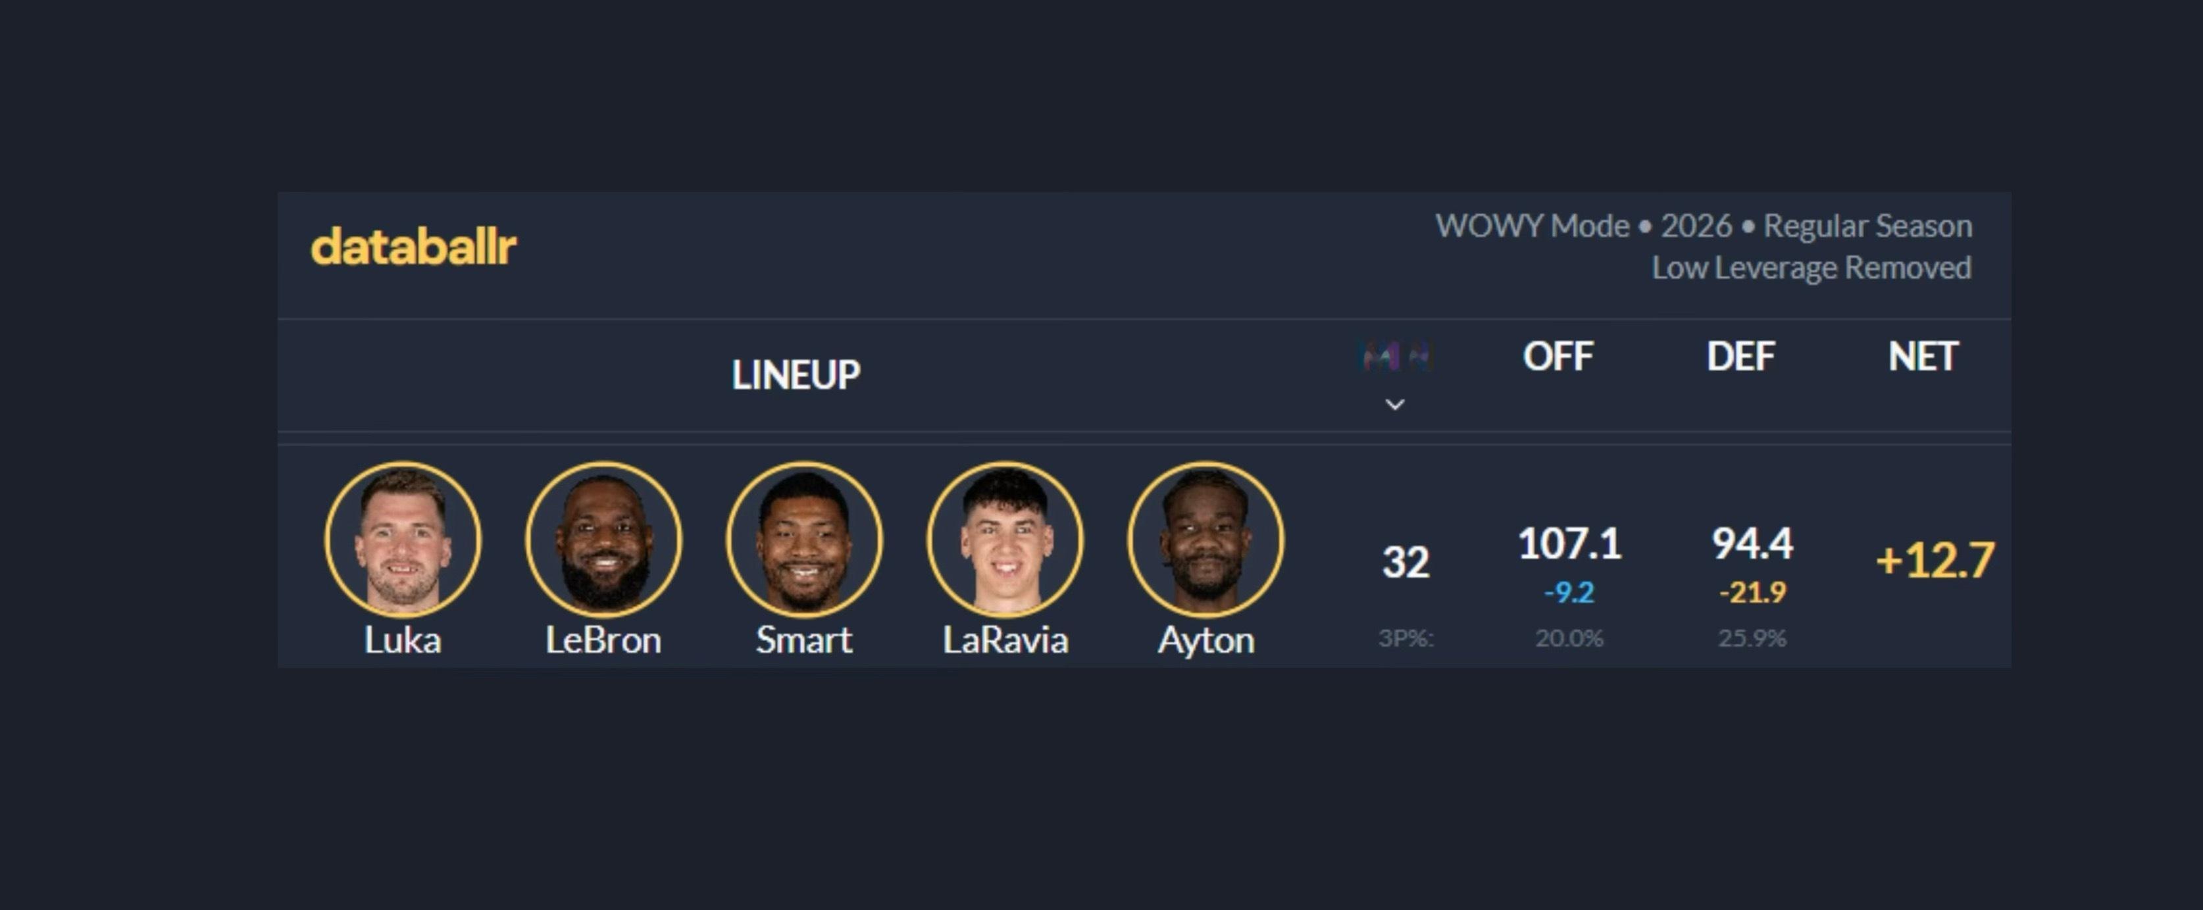2203x910 pixels.
Task: Click the 32 minutes value
Action: tap(1406, 562)
